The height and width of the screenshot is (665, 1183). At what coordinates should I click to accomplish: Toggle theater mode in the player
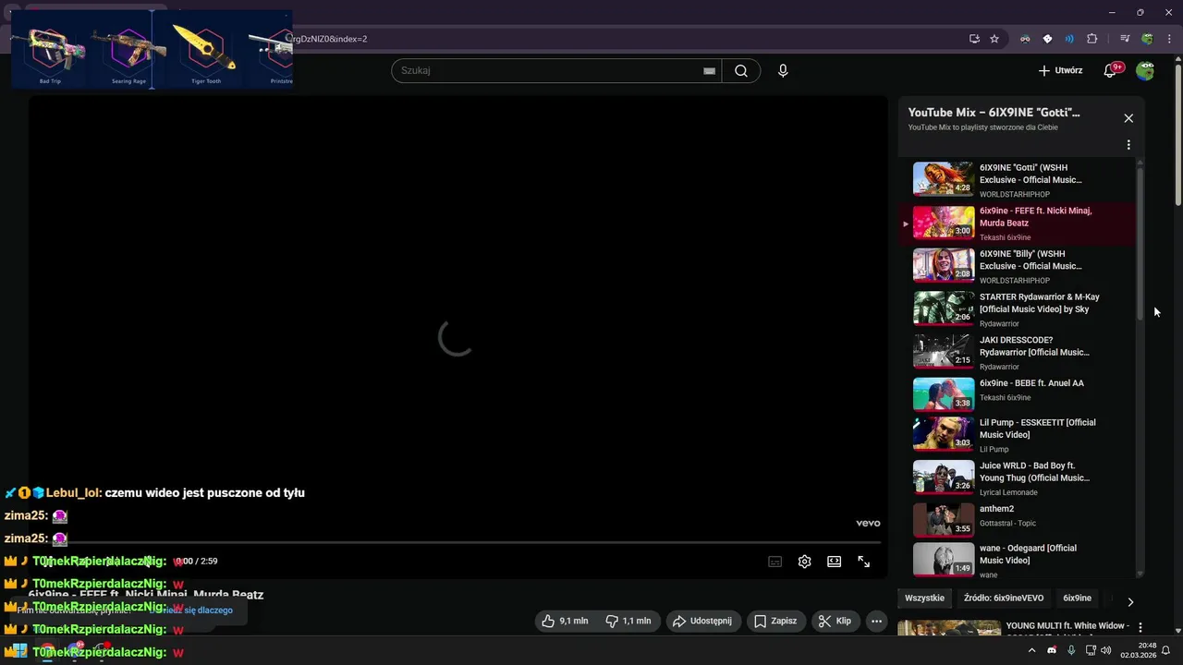click(x=834, y=562)
